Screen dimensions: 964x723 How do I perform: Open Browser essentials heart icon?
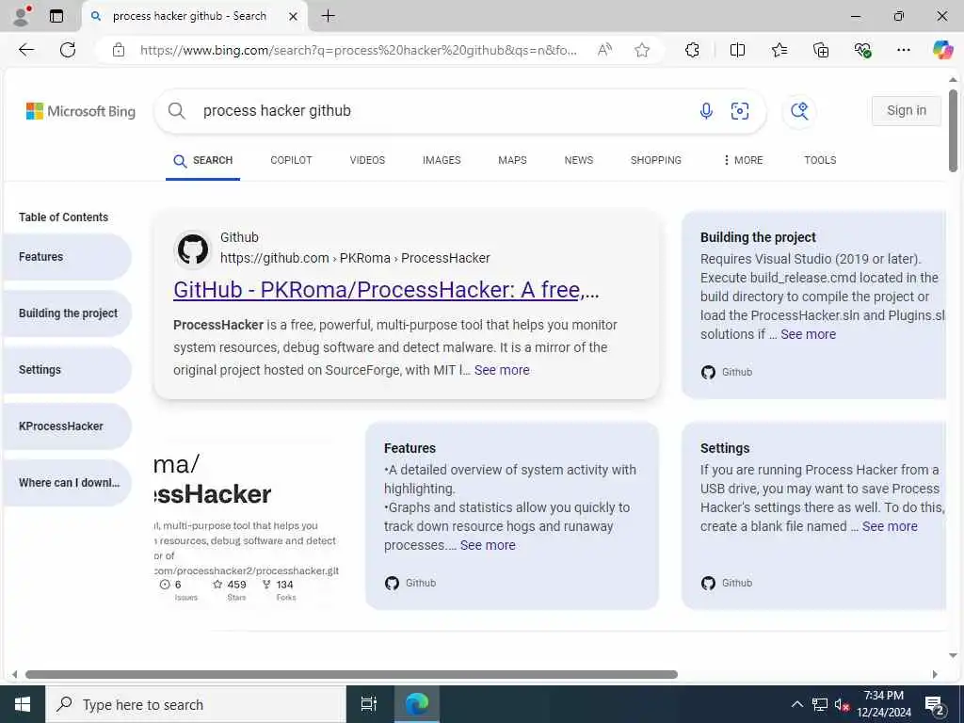point(862,50)
